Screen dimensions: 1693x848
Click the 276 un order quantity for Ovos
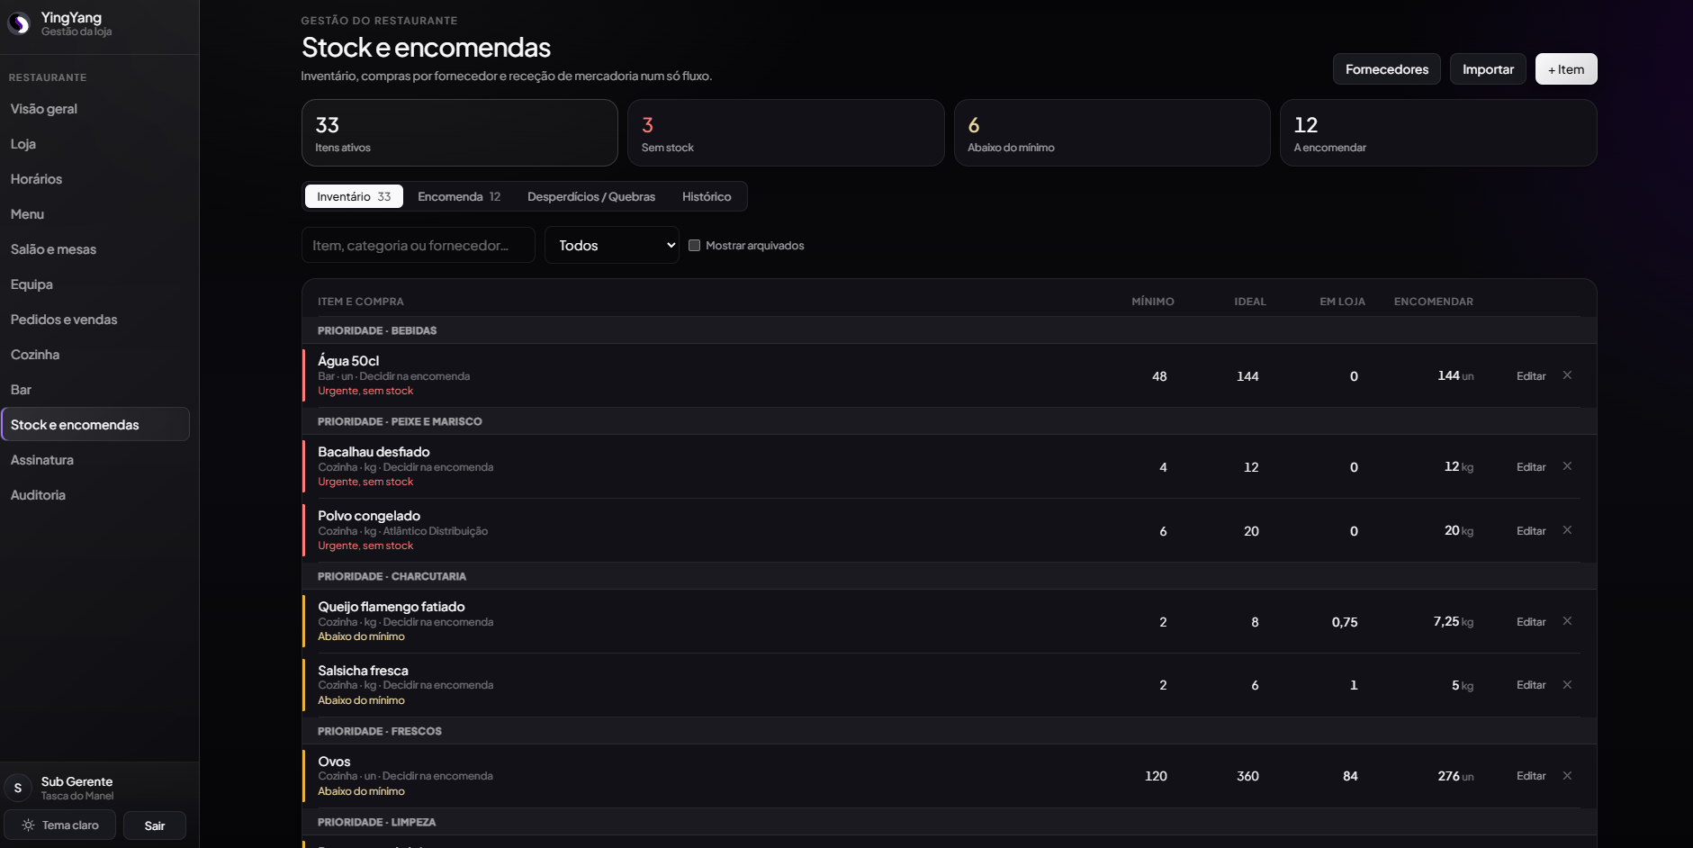pyautogui.click(x=1455, y=776)
